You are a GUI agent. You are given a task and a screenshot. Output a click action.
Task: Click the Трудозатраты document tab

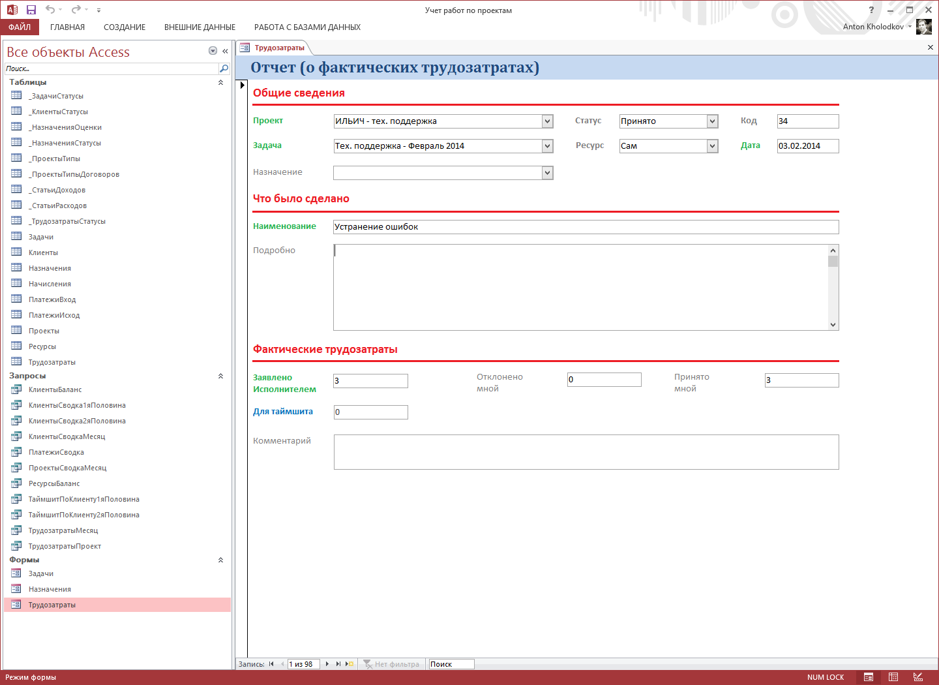(273, 48)
